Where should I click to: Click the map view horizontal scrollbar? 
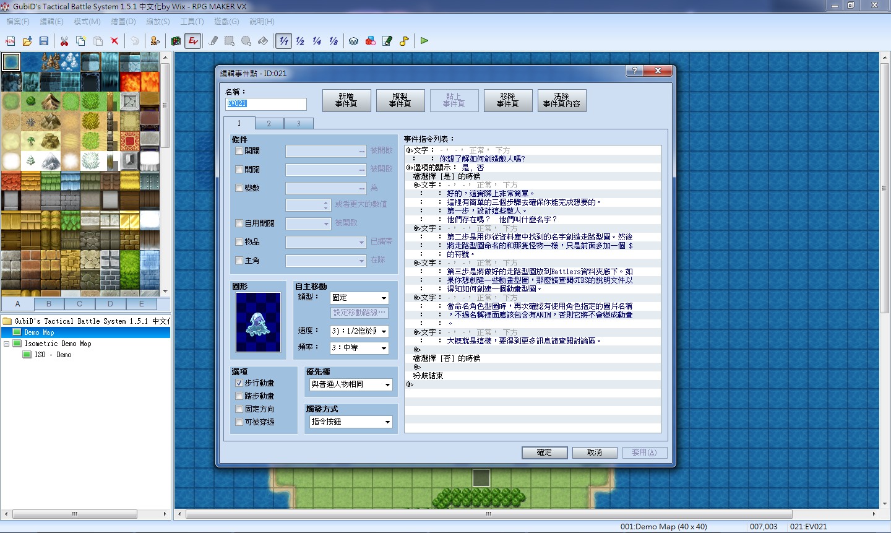tap(489, 514)
